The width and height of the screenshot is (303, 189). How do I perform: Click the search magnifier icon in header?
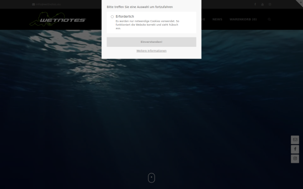[x=269, y=19]
